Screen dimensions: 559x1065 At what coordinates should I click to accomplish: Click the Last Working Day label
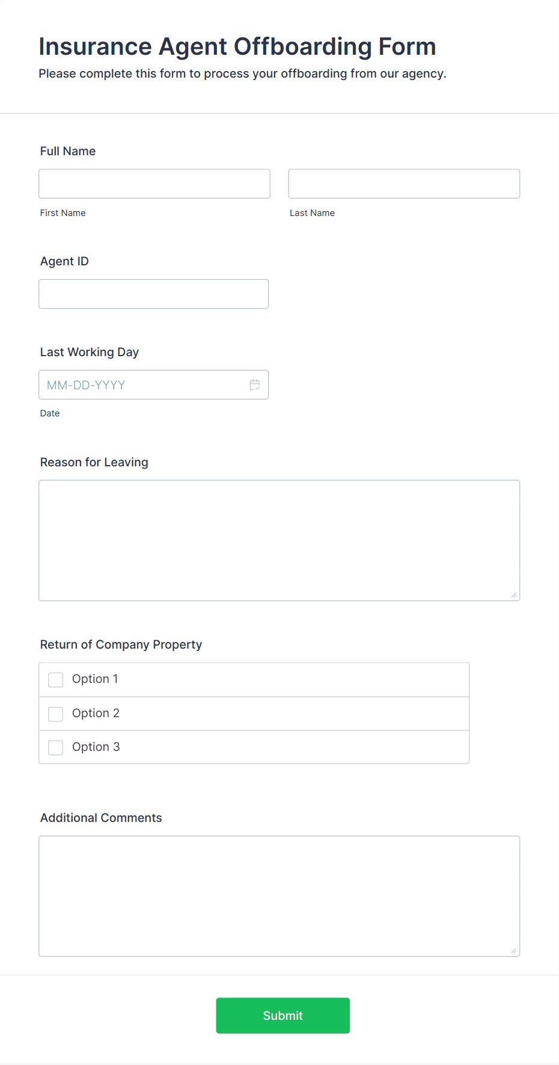click(x=90, y=352)
